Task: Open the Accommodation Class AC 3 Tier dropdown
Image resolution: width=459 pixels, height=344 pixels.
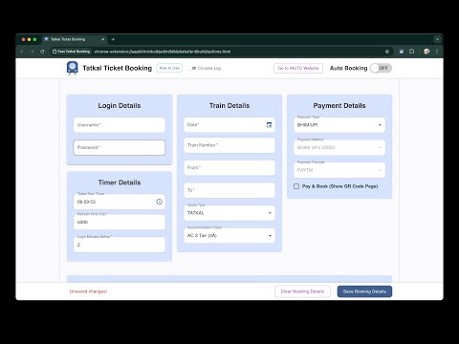Action: pyautogui.click(x=229, y=235)
